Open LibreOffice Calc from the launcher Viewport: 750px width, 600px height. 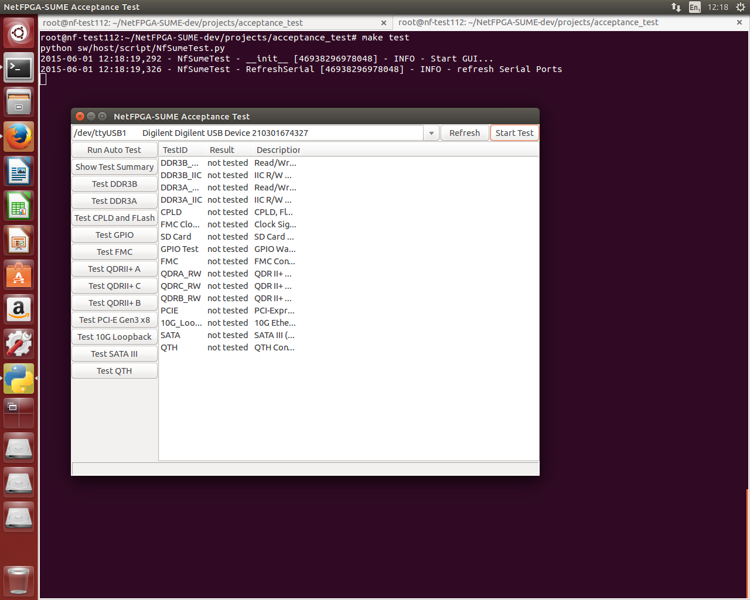click(19, 206)
